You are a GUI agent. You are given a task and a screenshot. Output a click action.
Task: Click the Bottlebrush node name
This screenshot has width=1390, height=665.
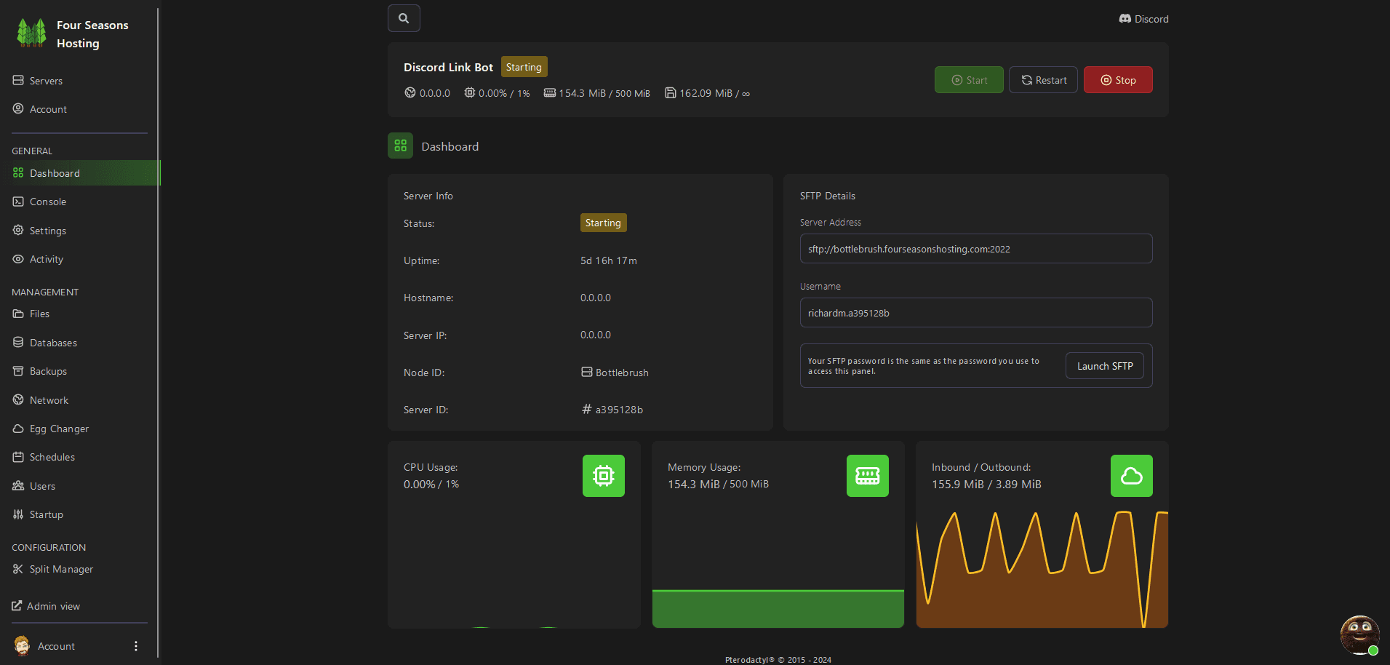tap(622, 373)
